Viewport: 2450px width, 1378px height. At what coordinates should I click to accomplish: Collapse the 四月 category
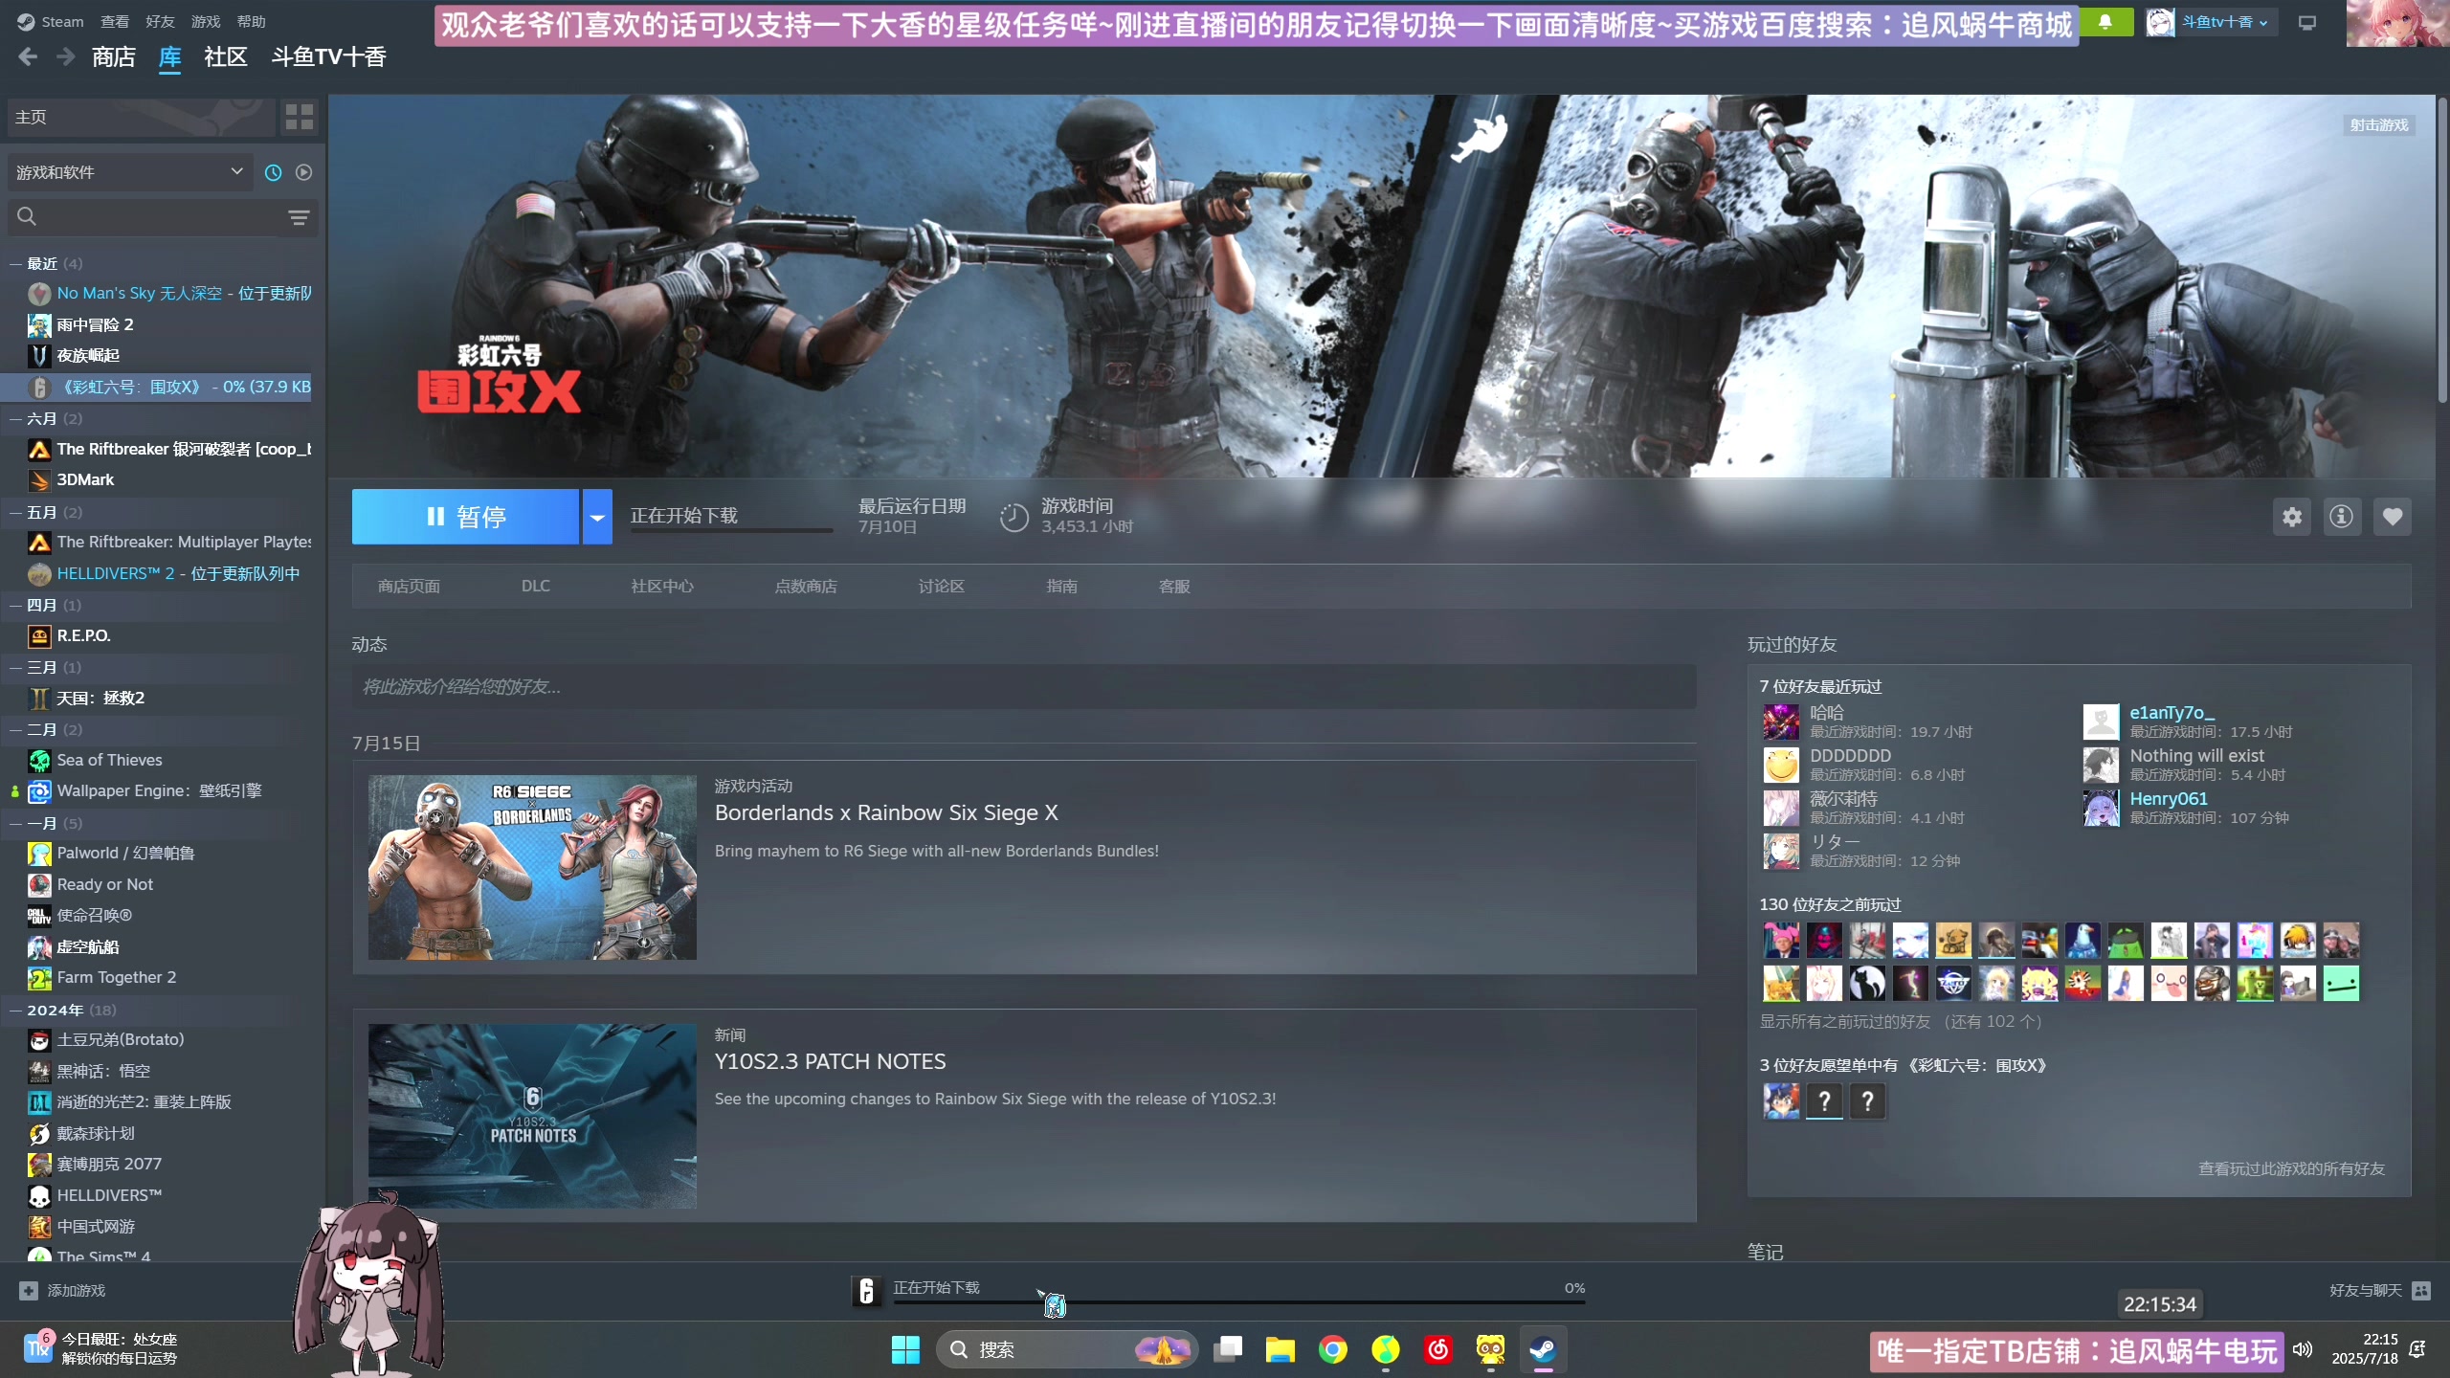15,605
